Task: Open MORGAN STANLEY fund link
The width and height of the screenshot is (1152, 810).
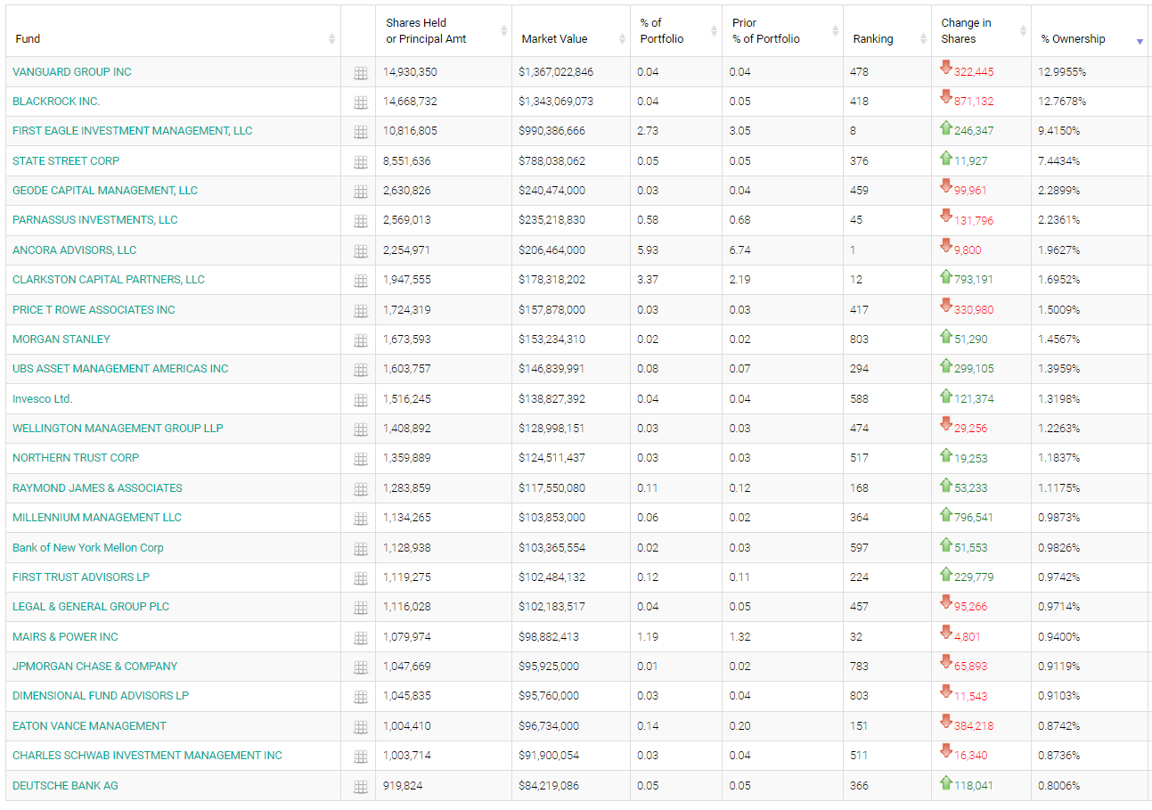Action: click(x=61, y=340)
